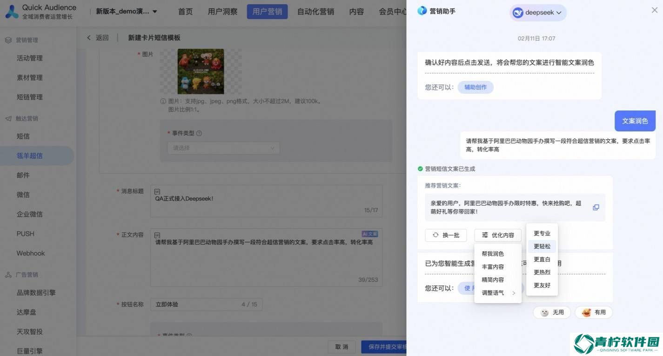
Task: Select 更友好 tone option
Action: 542,285
